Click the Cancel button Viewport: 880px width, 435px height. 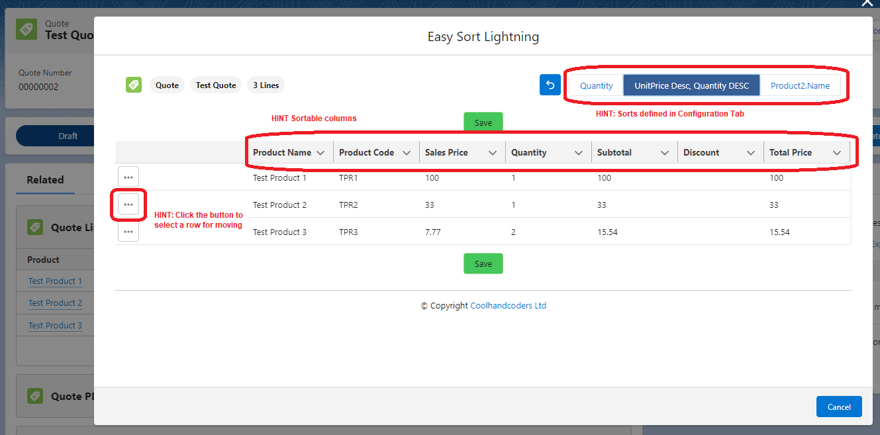pyautogui.click(x=838, y=407)
